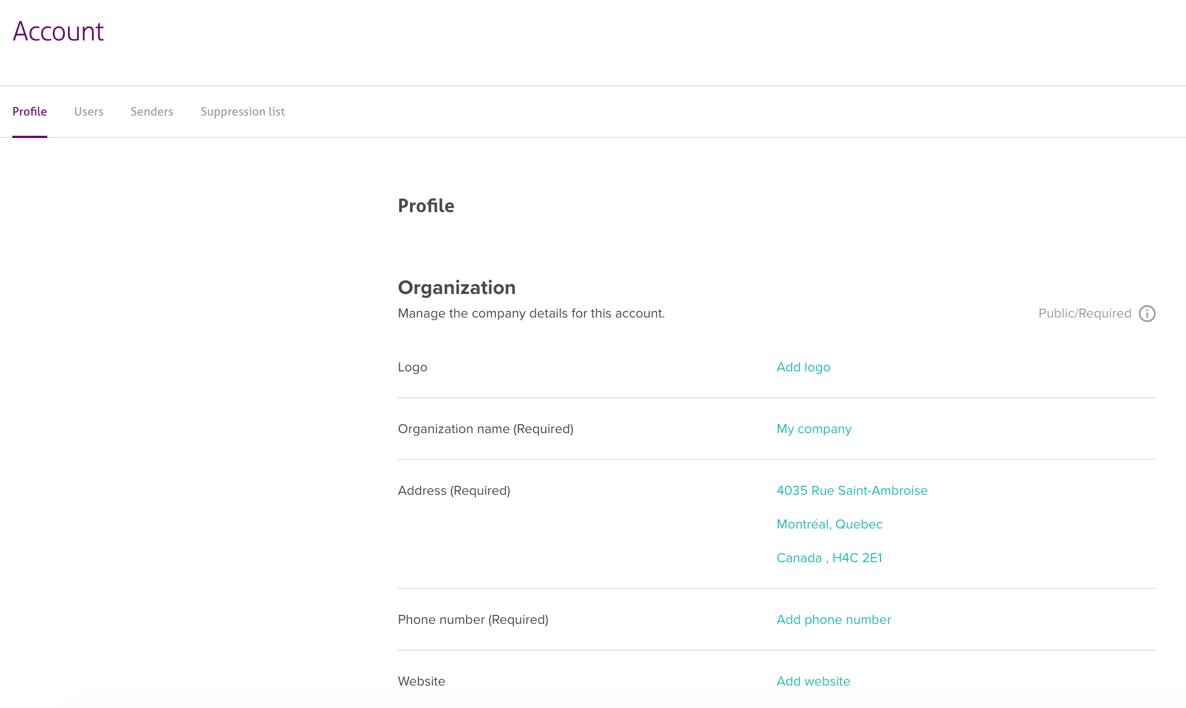Click the Public/Required info icon
The image size is (1186, 708).
click(x=1147, y=314)
